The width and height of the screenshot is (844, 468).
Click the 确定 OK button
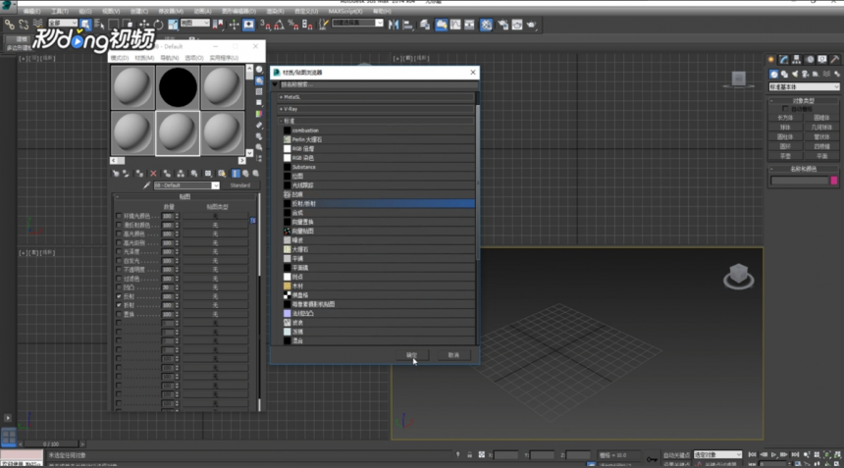pyautogui.click(x=411, y=355)
